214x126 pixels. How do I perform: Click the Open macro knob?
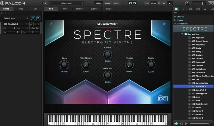coord(64,65)
